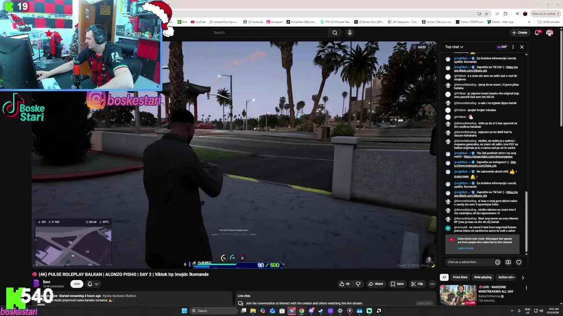Show hidden system tray icons
This screenshot has width=563, height=316.
[512, 311]
